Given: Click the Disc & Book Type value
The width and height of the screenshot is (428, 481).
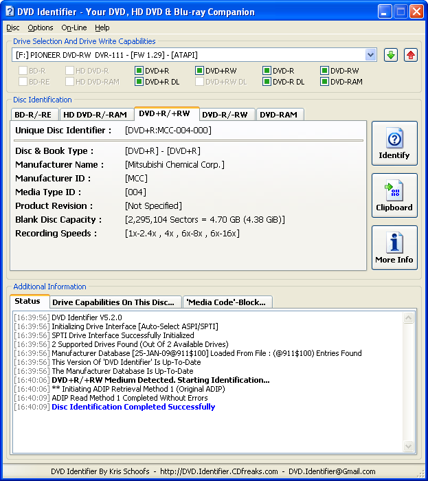Looking at the screenshot, I should (163, 151).
